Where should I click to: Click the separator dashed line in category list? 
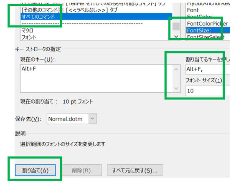pos(82,23)
